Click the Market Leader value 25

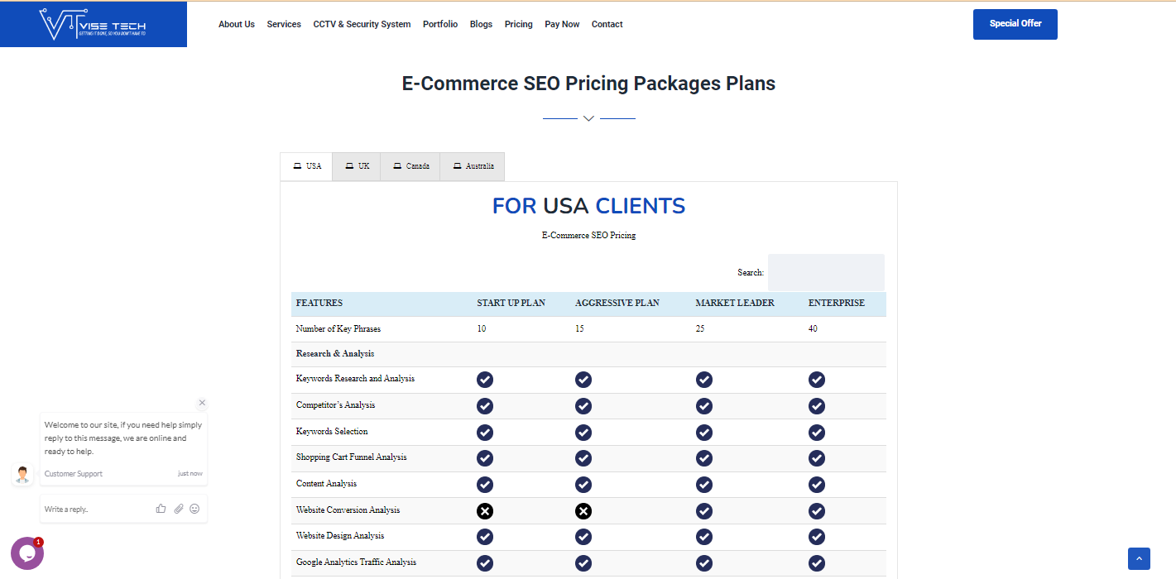coord(700,329)
